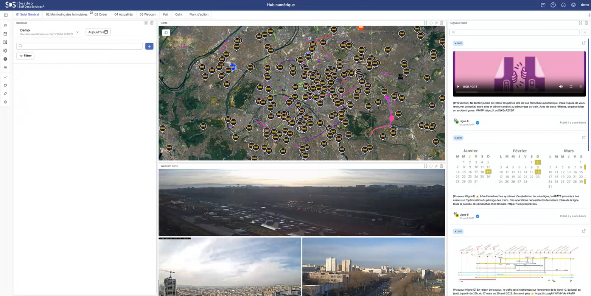Toggle the map layers sidebar button

point(166,33)
